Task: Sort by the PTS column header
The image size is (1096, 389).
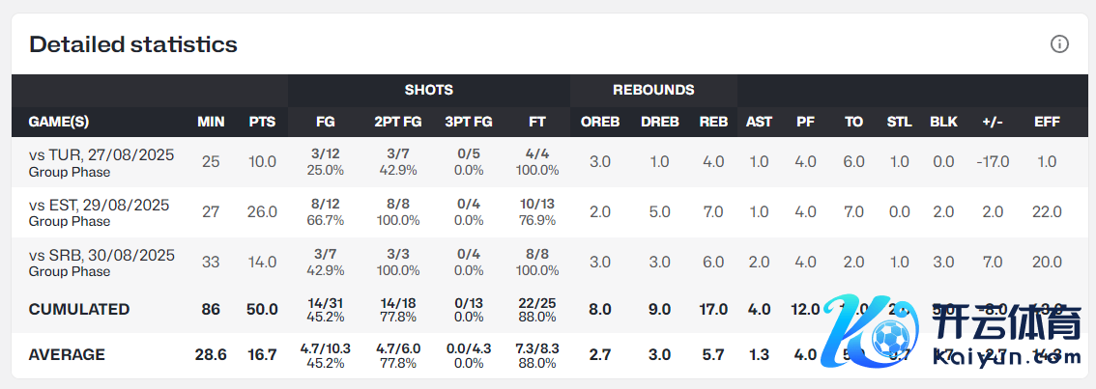Action: click(262, 122)
